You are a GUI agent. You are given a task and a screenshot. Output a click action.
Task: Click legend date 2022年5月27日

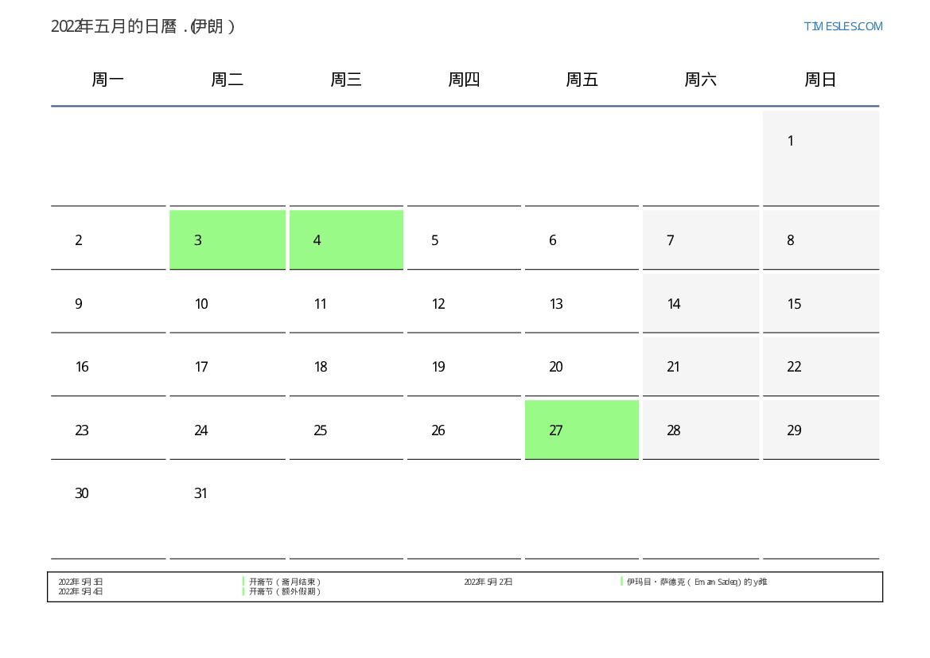pos(488,582)
